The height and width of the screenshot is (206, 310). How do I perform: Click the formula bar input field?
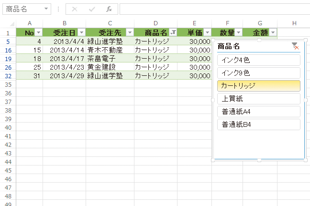coord(215,9)
